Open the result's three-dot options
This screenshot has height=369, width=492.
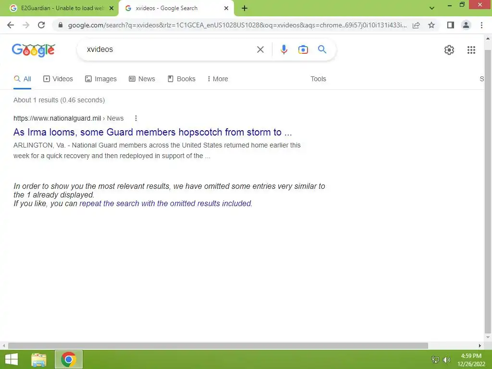136,118
